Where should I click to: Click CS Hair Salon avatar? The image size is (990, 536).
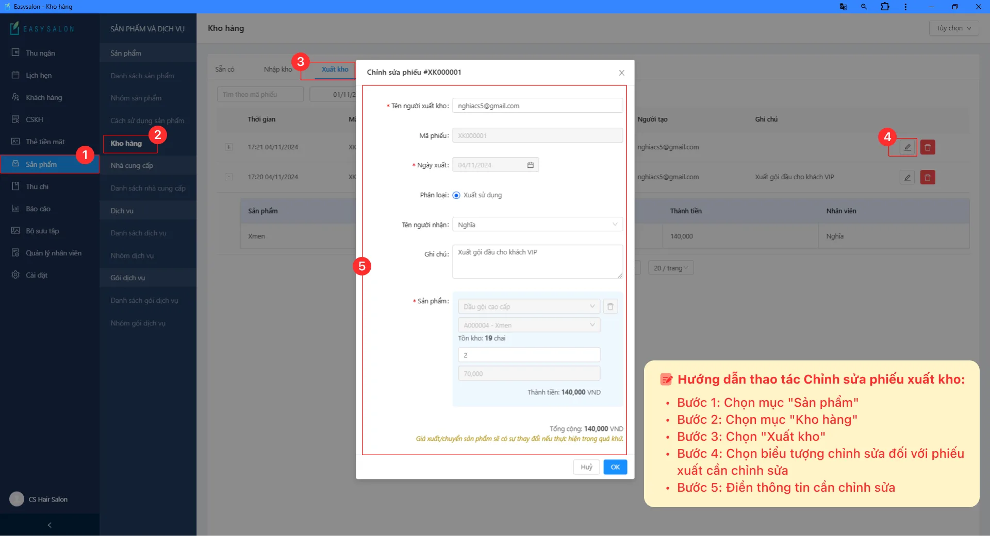click(16, 499)
